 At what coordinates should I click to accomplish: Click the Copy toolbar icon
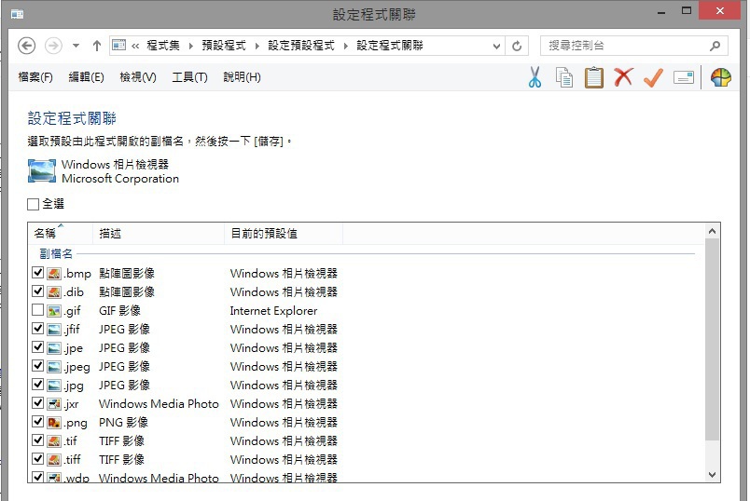coord(564,77)
